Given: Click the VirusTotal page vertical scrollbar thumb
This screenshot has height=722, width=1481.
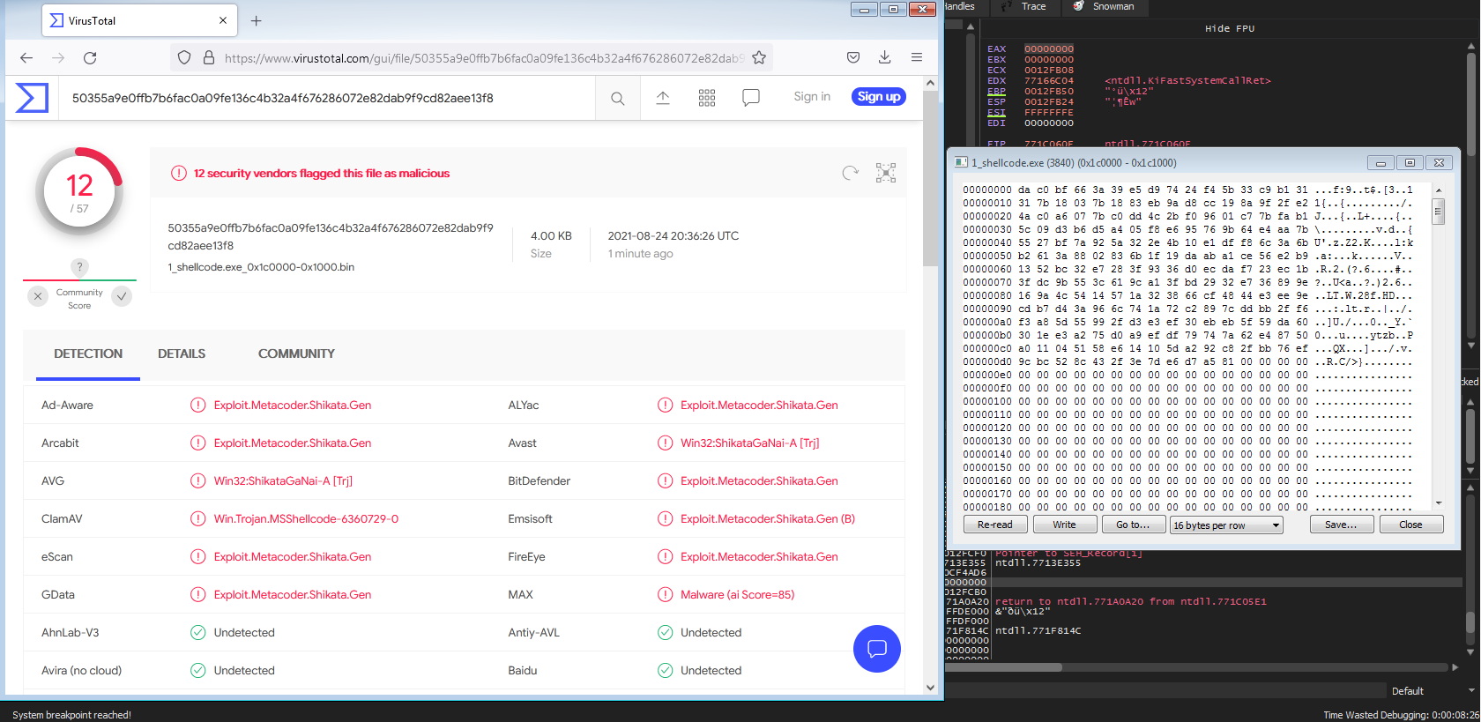Looking at the screenshot, I should click(x=930, y=180).
